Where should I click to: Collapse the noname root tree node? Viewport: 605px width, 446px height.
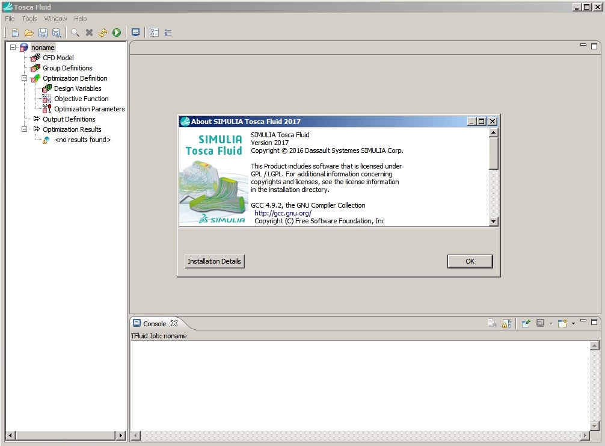click(13, 47)
